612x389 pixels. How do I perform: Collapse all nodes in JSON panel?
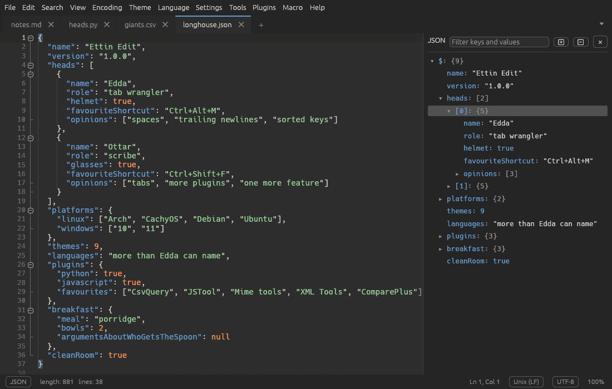[580, 42]
